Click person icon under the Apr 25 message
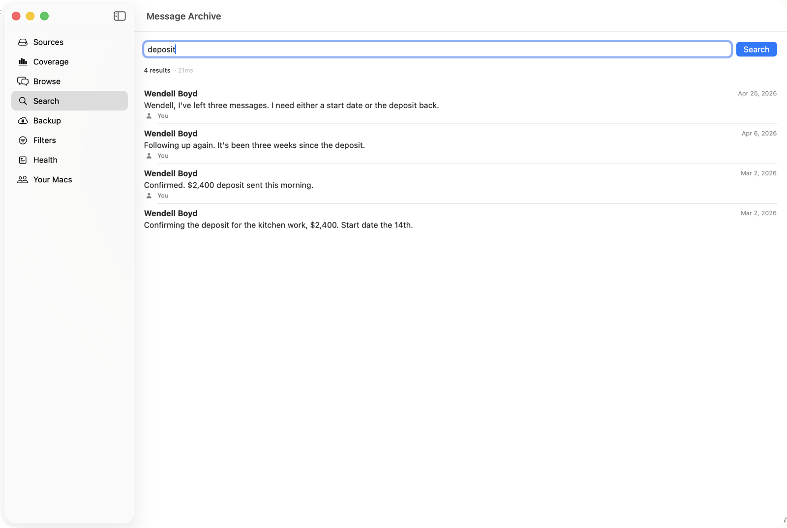787x528 pixels. tap(149, 116)
